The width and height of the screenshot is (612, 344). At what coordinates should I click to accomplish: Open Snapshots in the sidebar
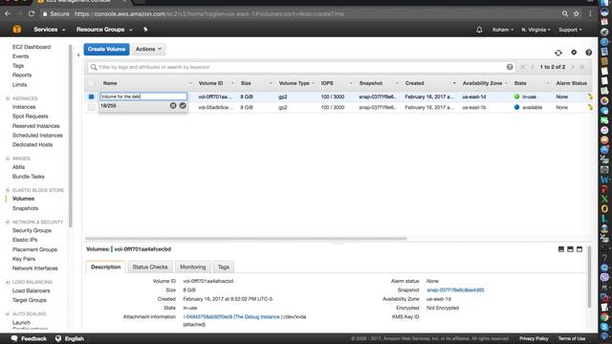pyautogui.click(x=26, y=208)
